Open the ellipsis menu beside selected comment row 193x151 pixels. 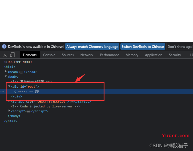(x=2, y=91)
